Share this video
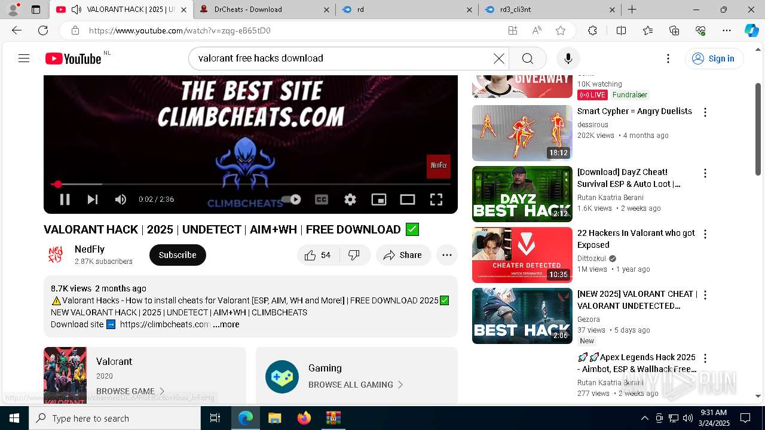Screen dimensions: 765x430 coord(403,255)
